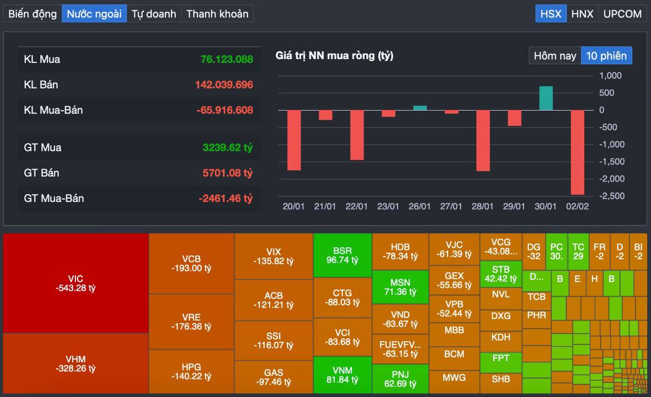
Task: Select the VIX -135.82 tỷ tile
Action: click(x=273, y=257)
